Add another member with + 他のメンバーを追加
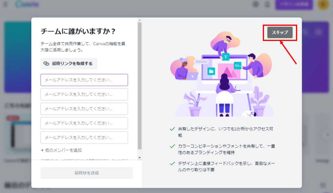 tap(61, 150)
